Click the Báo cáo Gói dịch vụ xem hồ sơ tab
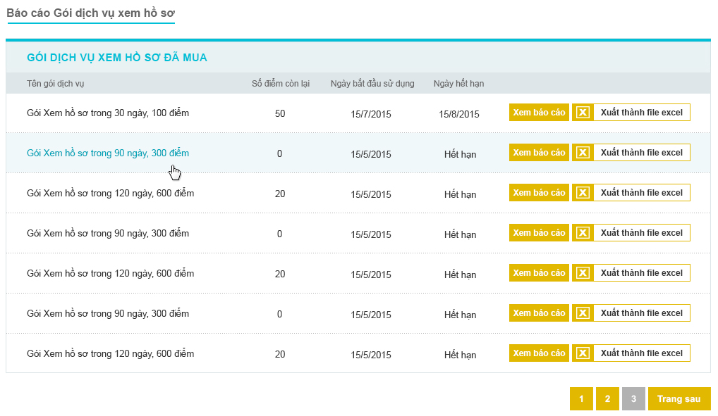The image size is (718, 416). [x=91, y=13]
